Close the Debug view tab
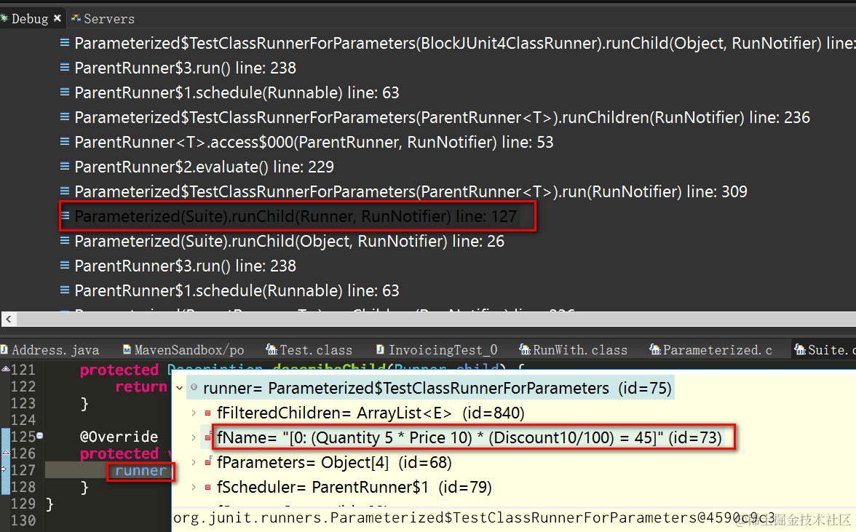The height and width of the screenshot is (532, 856). (58, 18)
